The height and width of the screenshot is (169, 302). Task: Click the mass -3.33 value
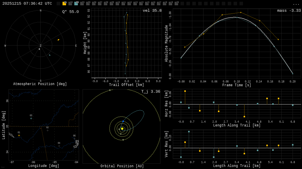tap(289, 11)
